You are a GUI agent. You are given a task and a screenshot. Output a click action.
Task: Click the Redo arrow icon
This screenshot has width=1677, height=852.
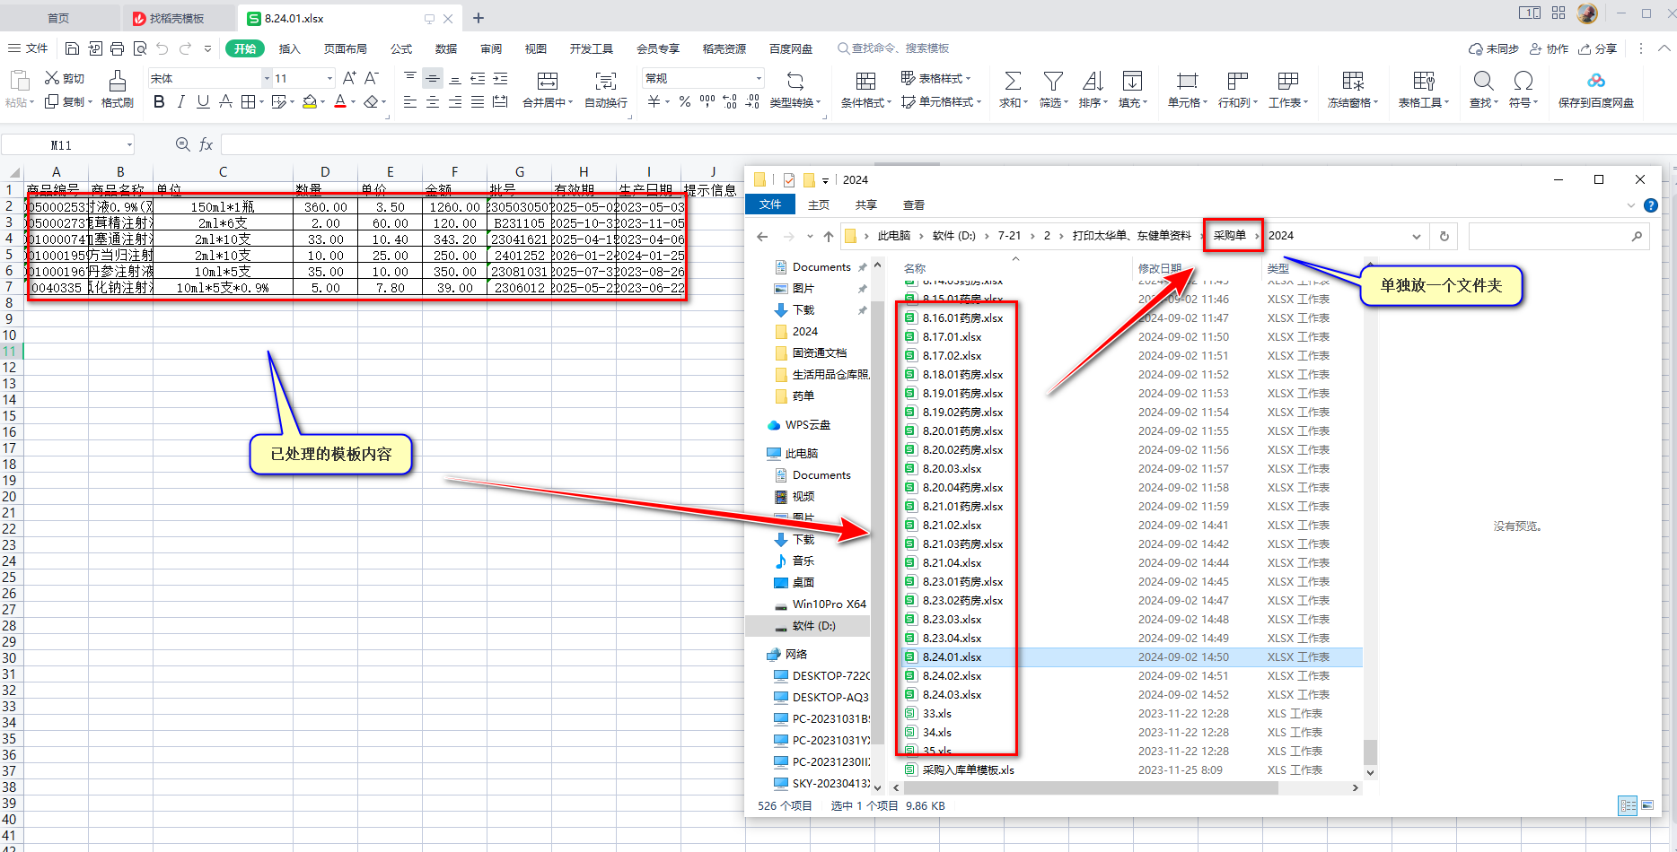click(185, 48)
